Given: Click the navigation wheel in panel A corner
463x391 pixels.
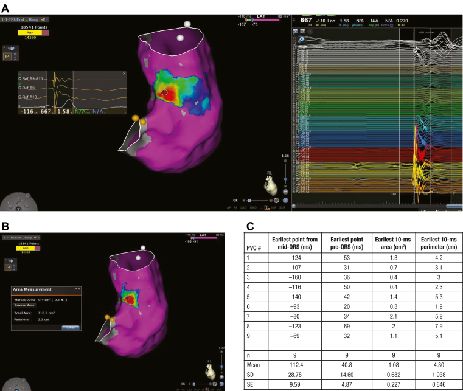Looking at the screenshot, I should pos(18,202).
